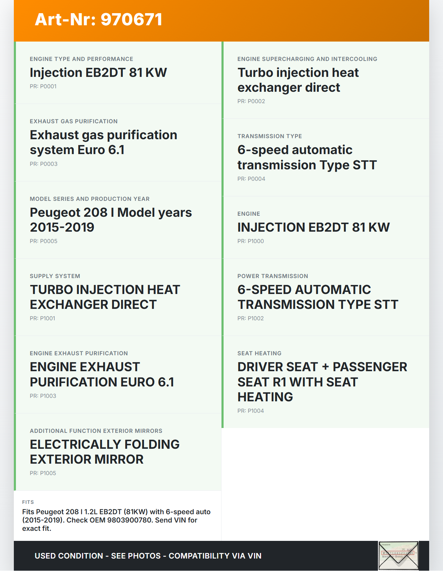
Task: Click the ENGINE SUPERCHARGING AND INTERCOOLING label
Action: point(307,59)
